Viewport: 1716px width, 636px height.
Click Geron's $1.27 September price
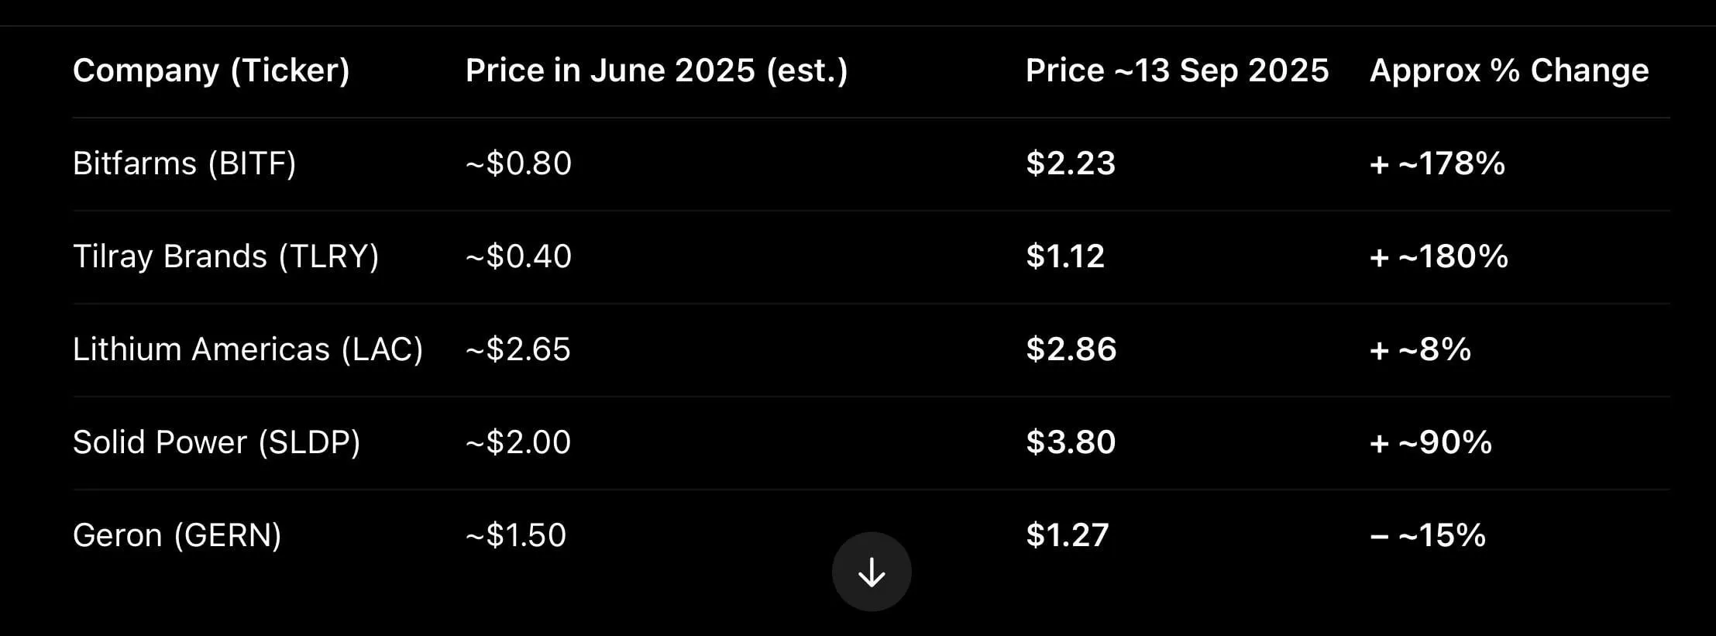(x=1068, y=535)
